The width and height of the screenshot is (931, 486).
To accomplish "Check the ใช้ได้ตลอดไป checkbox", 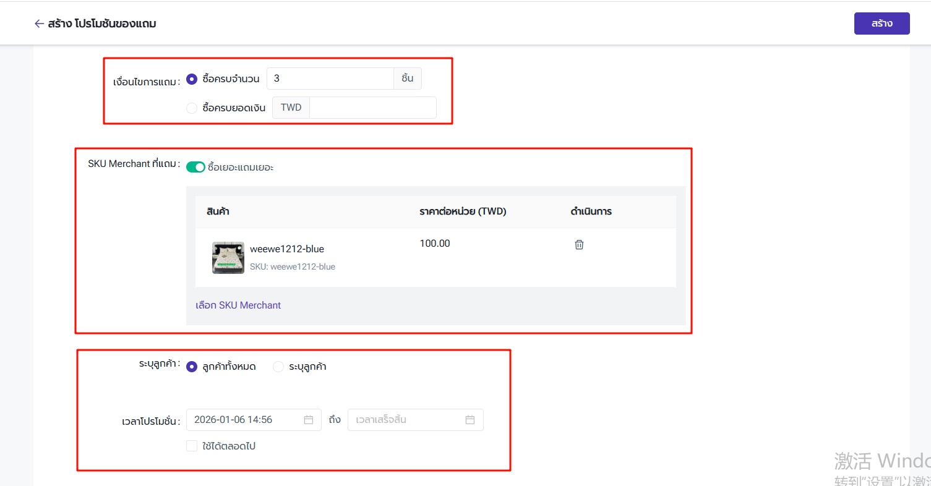I will click(192, 446).
